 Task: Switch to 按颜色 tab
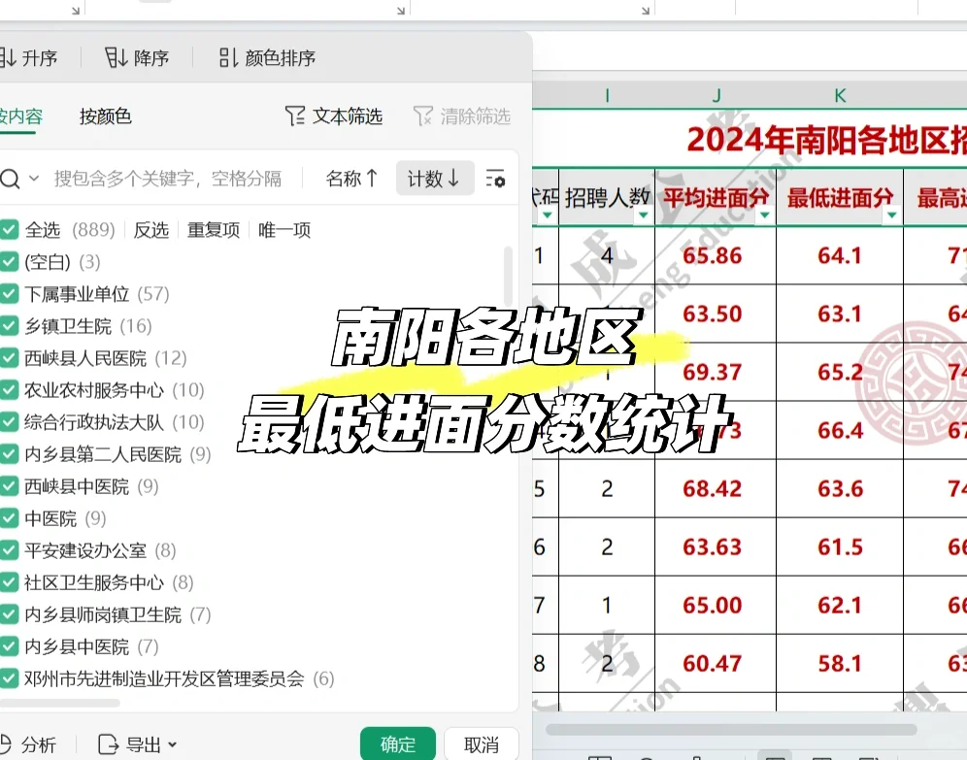click(106, 116)
